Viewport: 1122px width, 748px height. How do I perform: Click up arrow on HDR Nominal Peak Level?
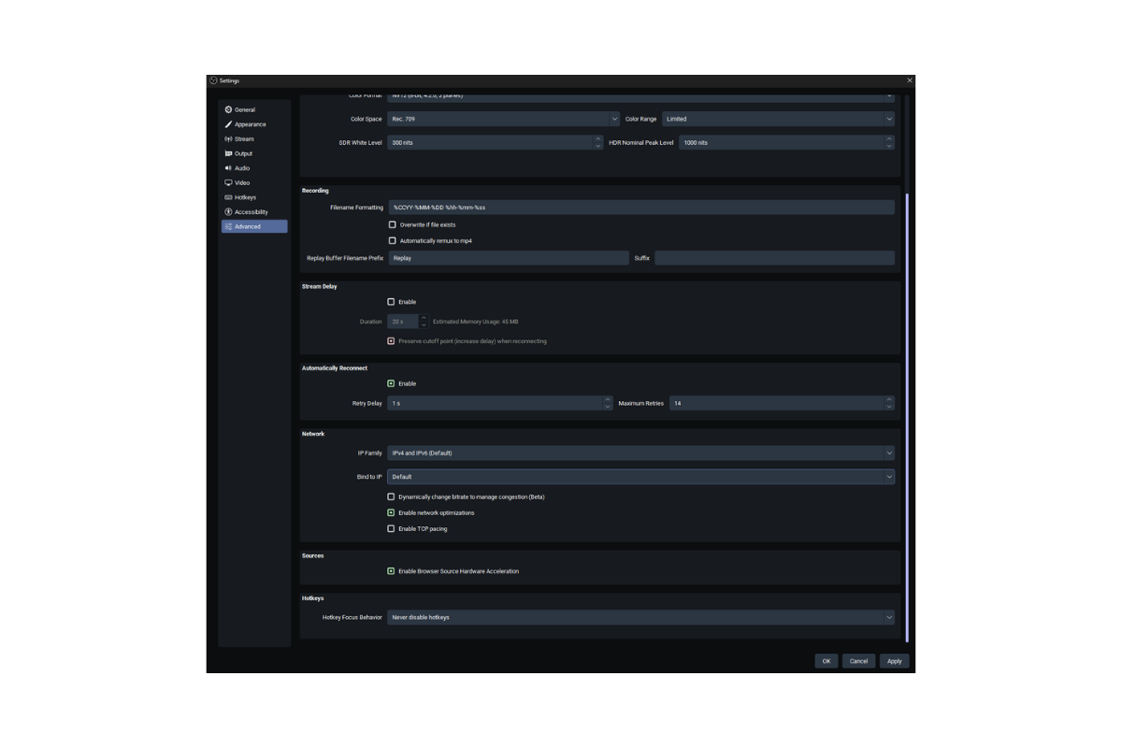(x=889, y=139)
